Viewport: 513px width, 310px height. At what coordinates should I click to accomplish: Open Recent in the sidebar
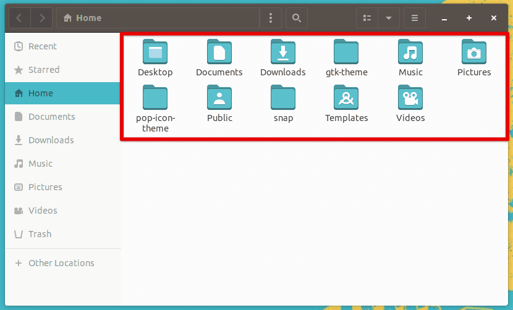(x=63, y=46)
